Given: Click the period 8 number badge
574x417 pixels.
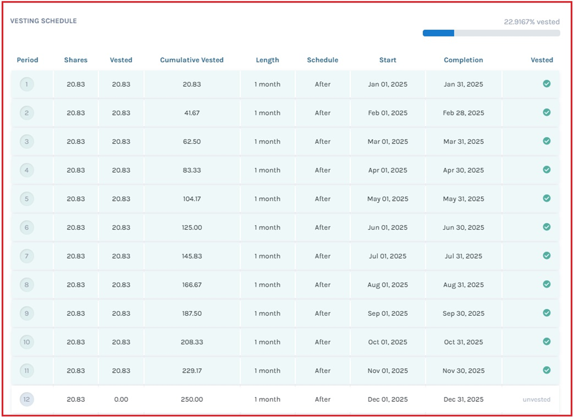Looking at the screenshot, I should (x=26, y=285).
